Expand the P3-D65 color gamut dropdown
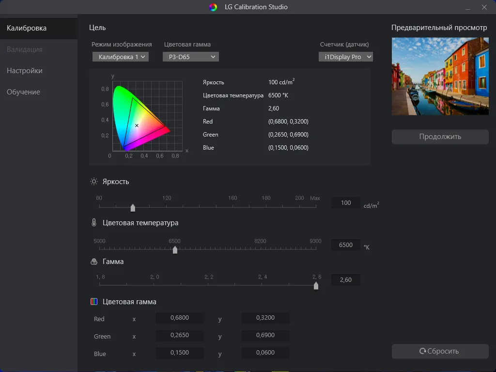496x372 pixels. (190, 57)
